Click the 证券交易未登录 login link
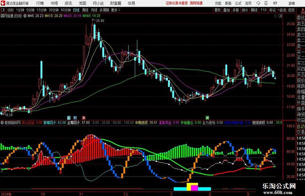305x196 pixels. 177,3
